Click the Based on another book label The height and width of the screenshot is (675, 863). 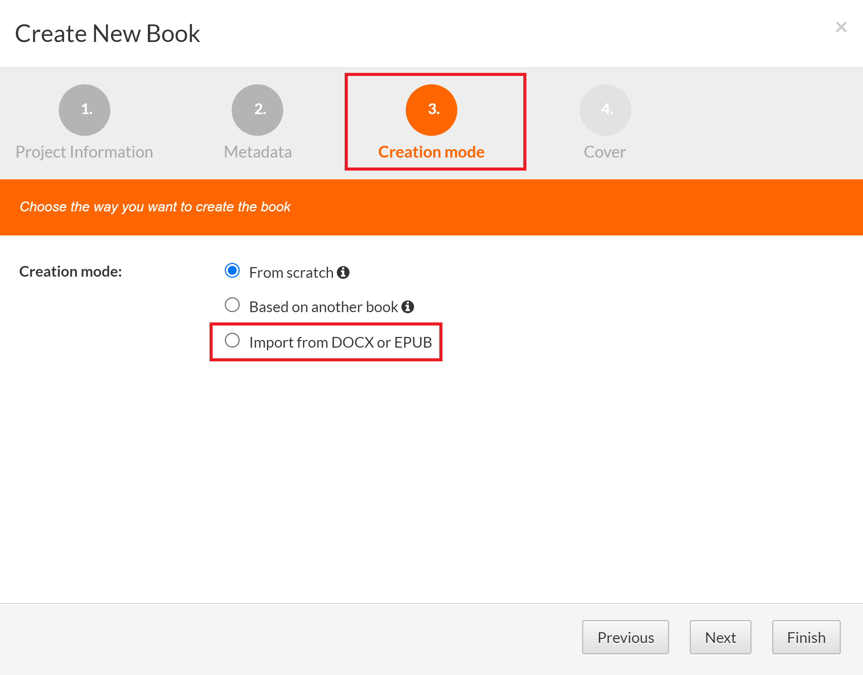(323, 307)
